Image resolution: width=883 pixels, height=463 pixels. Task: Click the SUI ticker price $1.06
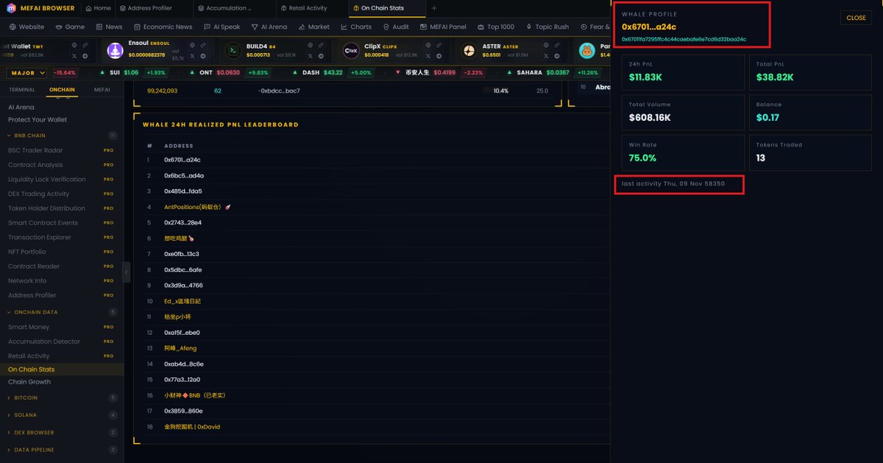(x=131, y=73)
